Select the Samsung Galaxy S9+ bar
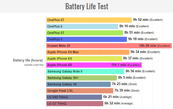This screenshot has height=109, width=173. 82,78
